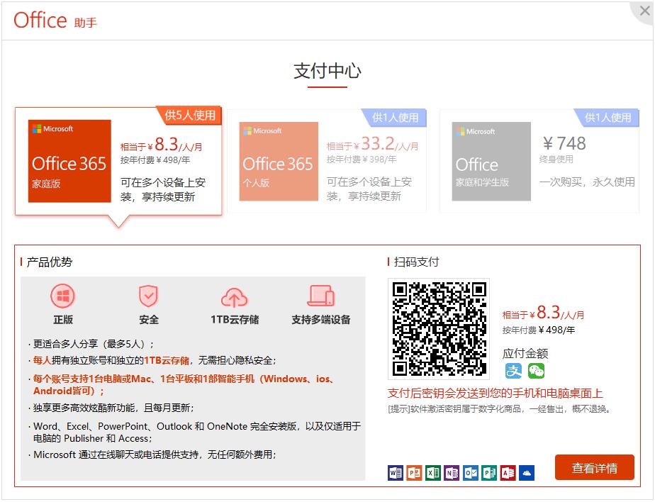Click the 1TB云存储 cloud upload icon
Screen dimensions: 655x502
click(234, 297)
